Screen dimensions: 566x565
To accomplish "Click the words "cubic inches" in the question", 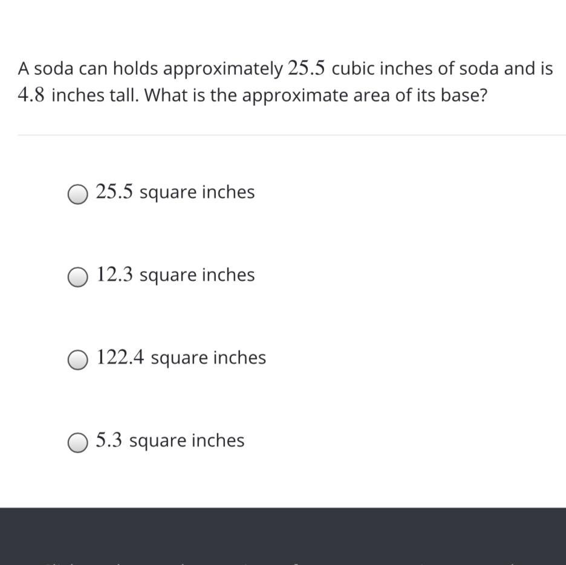I will (x=383, y=69).
